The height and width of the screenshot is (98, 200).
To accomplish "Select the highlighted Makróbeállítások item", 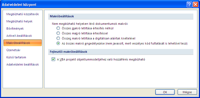I will click(23, 43).
